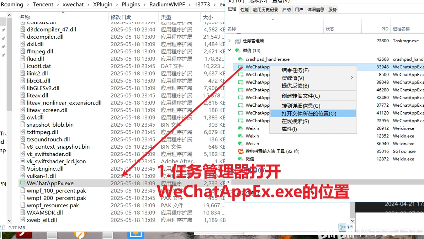Click the icudtl.dat file icon
Screen dimensions: 424x239
tap(23, 66)
